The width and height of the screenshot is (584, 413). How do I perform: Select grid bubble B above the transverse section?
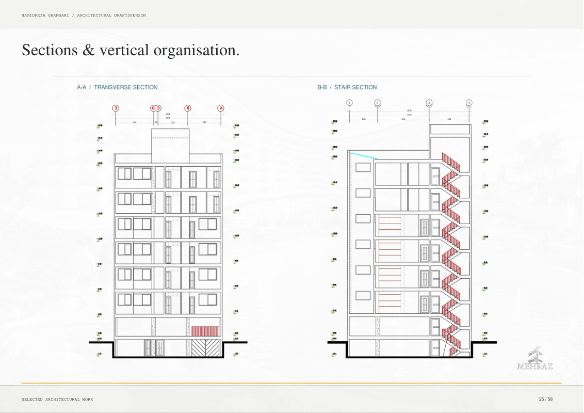[188, 108]
